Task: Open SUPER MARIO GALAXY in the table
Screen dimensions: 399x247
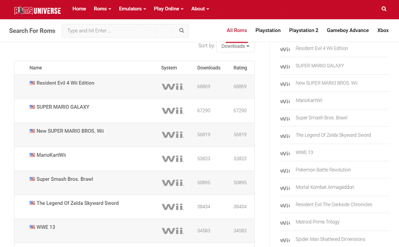Action: [x=63, y=107]
